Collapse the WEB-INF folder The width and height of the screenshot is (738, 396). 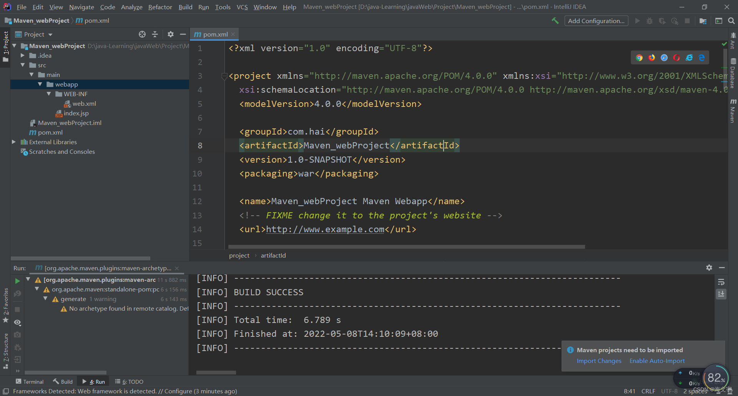pyautogui.click(x=49, y=94)
